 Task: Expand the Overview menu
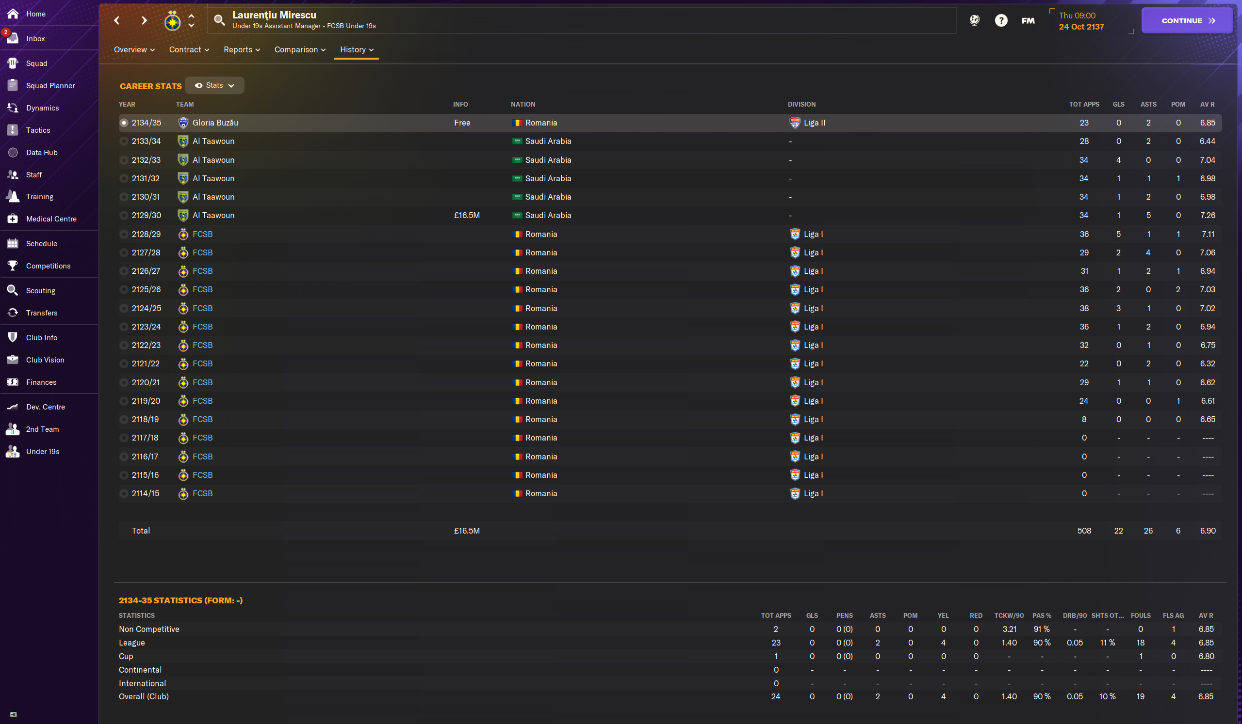tap(134, 49)
